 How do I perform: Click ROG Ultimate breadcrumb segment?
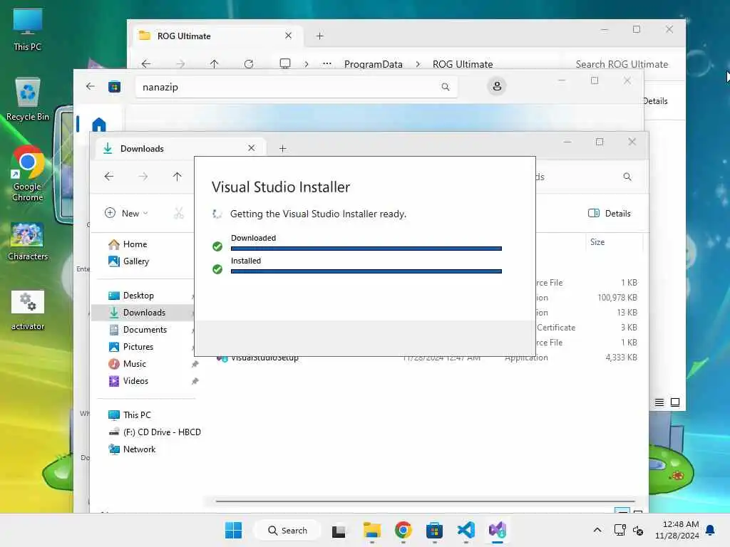point(462,64)
